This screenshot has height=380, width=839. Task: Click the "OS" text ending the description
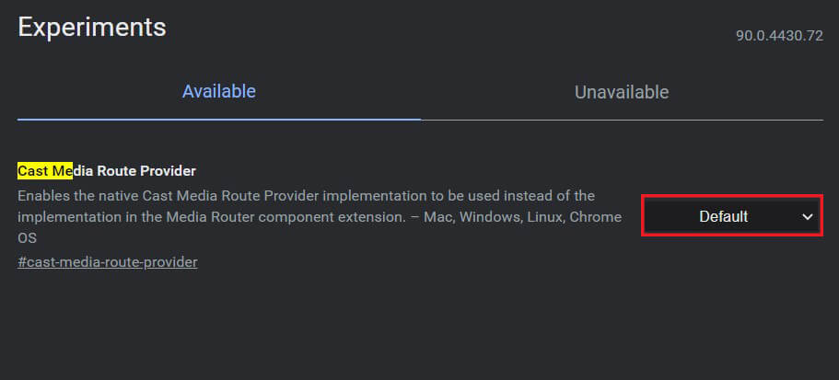pyautogui.click(x=28, y=238)
